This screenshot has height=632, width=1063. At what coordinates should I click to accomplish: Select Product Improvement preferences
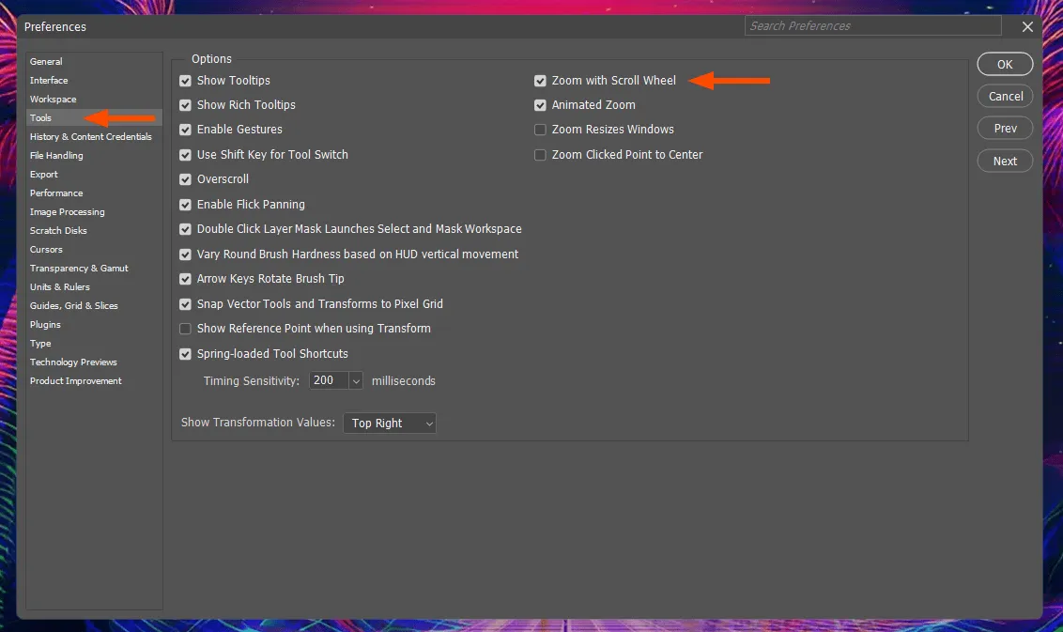pyautogui.click(x=76, y=381)
